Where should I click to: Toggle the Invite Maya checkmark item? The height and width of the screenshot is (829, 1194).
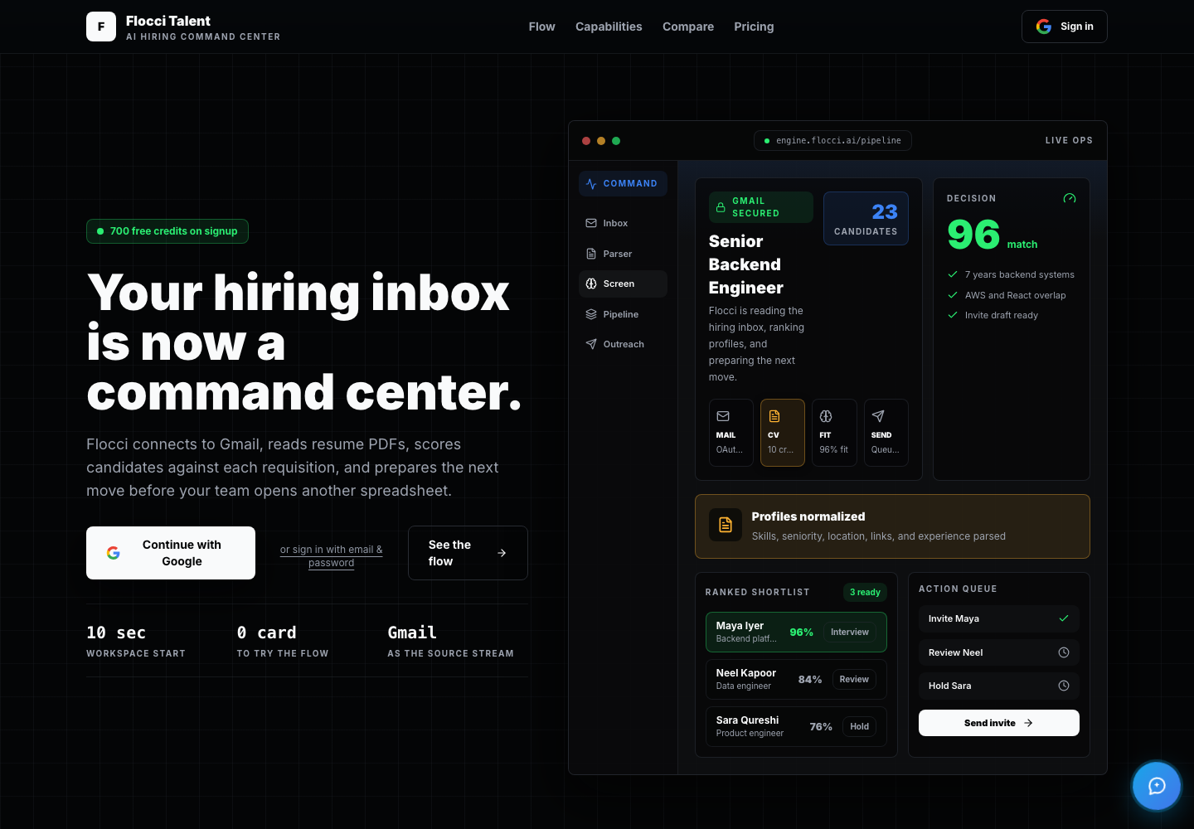(x=999, y=618)
